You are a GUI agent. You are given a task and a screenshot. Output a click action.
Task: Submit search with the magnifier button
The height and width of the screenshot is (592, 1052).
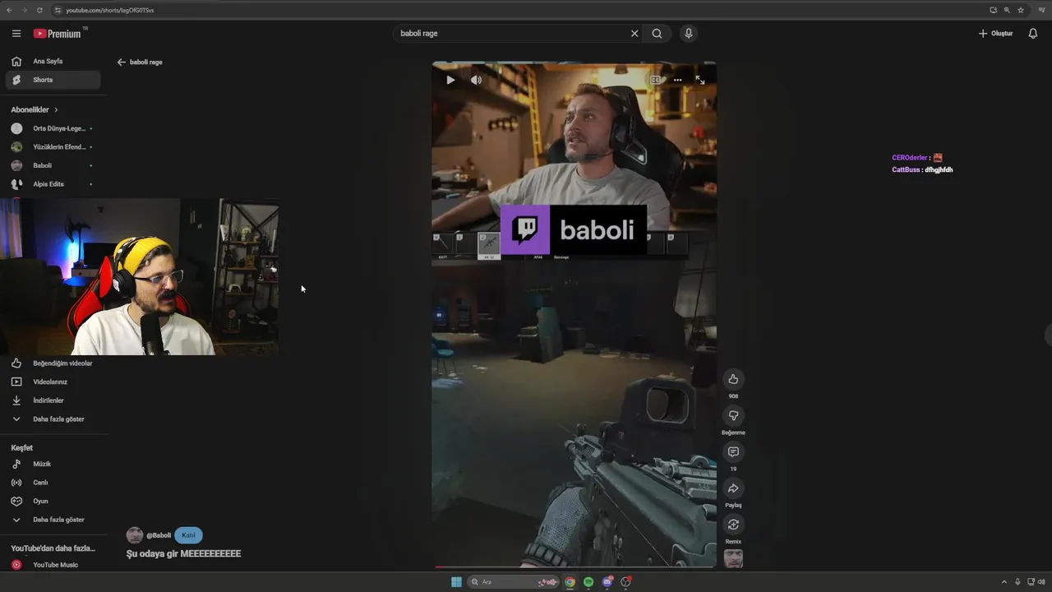[657, 34]
